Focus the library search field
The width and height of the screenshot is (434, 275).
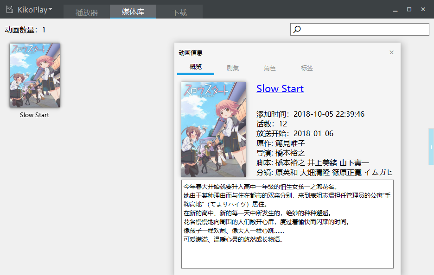(359, 29)
